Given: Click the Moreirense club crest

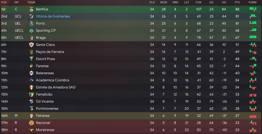Looking at the screenshot, I should tap(31, 130).
